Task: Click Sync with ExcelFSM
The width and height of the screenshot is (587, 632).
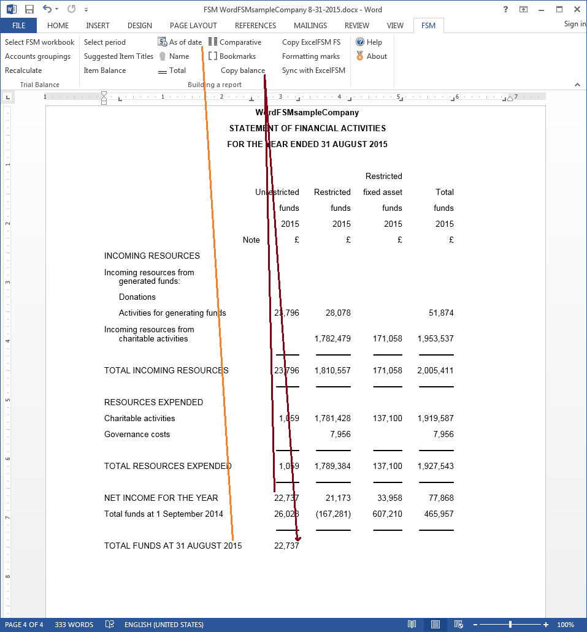Action: tap(313, 70)
